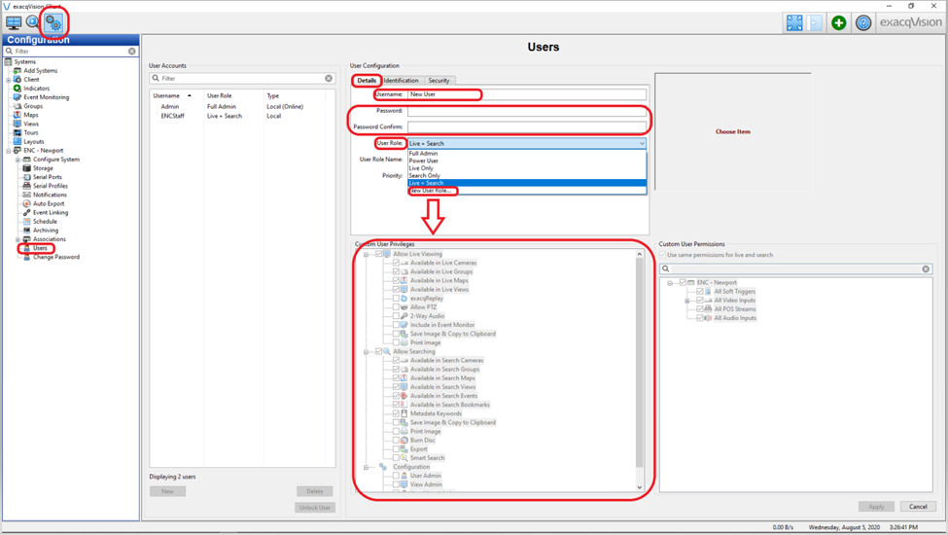Open the Live view monitor icon
Viewport: 948px width, 535px height.
point(14,22)
